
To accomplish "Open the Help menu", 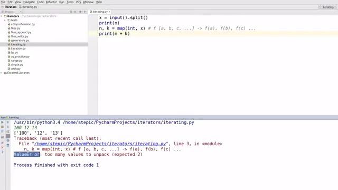I will 99,2.
